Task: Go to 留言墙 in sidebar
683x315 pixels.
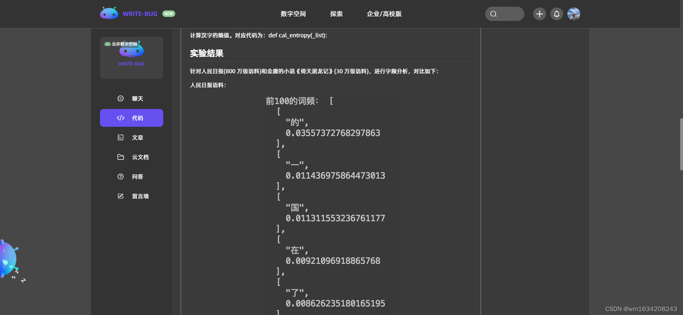Action: pos(132,196)
